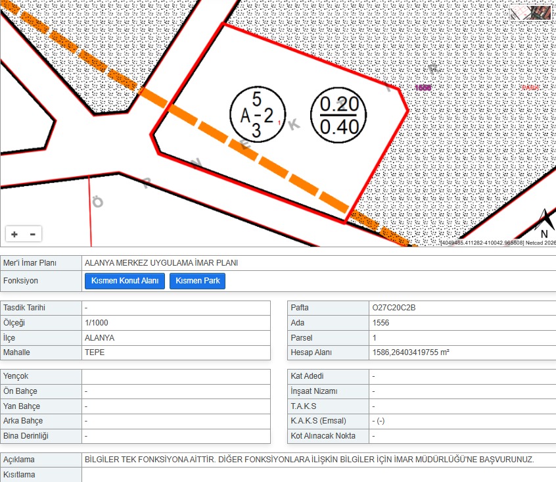This screenshot has width=556, height=482.
Task: Zoom in with the plus map button
Action: (x=14, y=234)
